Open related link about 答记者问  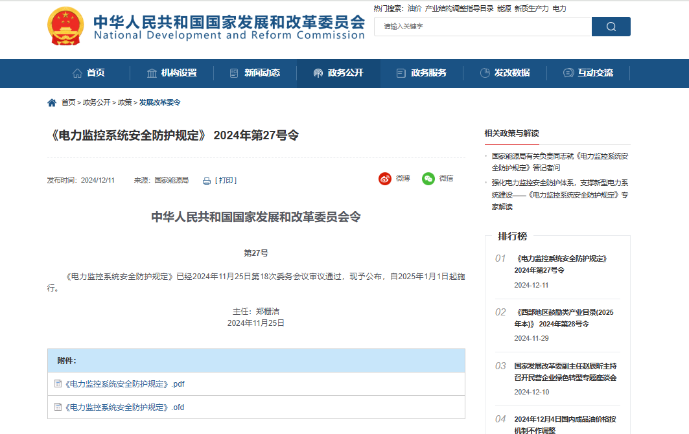coord(560,162)
